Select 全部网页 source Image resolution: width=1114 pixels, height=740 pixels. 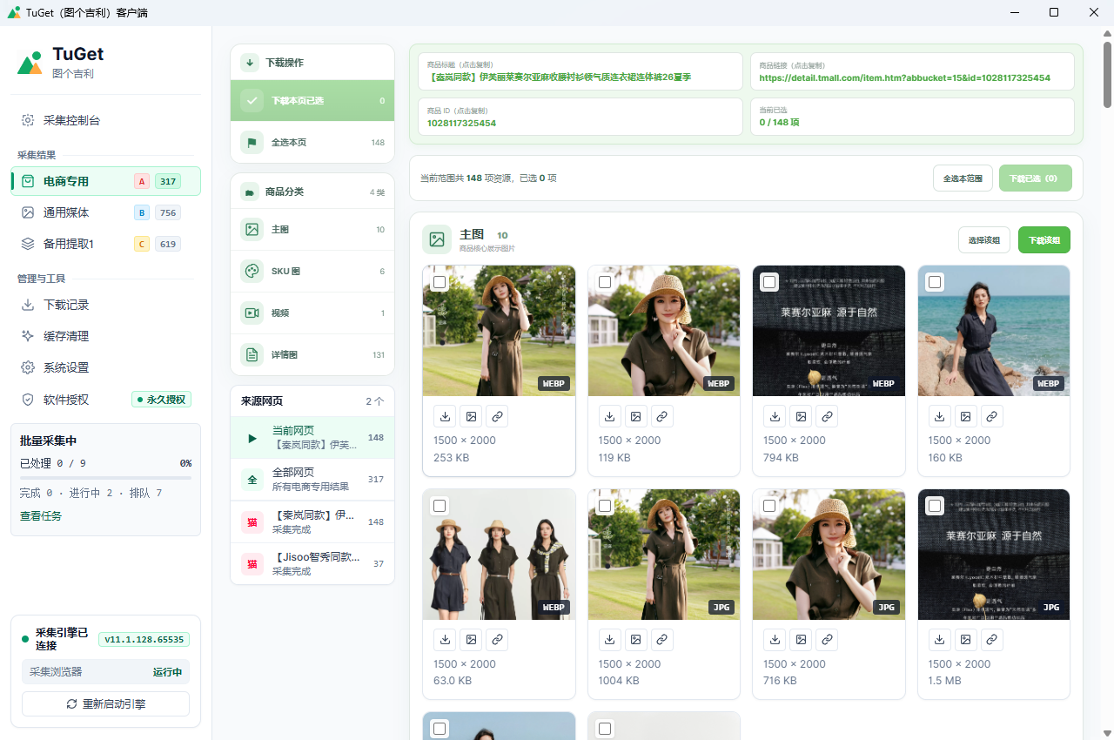[312, 479]
